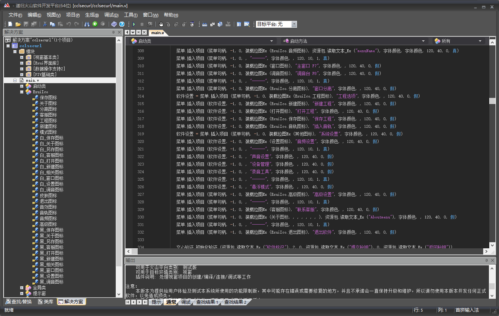Select the main.v editor tab
Screen dimensions: 499x316
pos(157,32)
